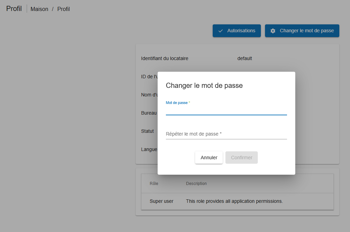Screen dimensions: 350x232
Task: Open the Autorisations page
Action: pyautogui.click(x=237, y=31)
